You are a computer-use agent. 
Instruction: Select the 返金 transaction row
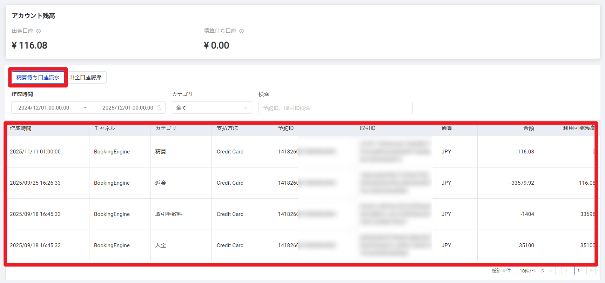(x=161, y=183)
